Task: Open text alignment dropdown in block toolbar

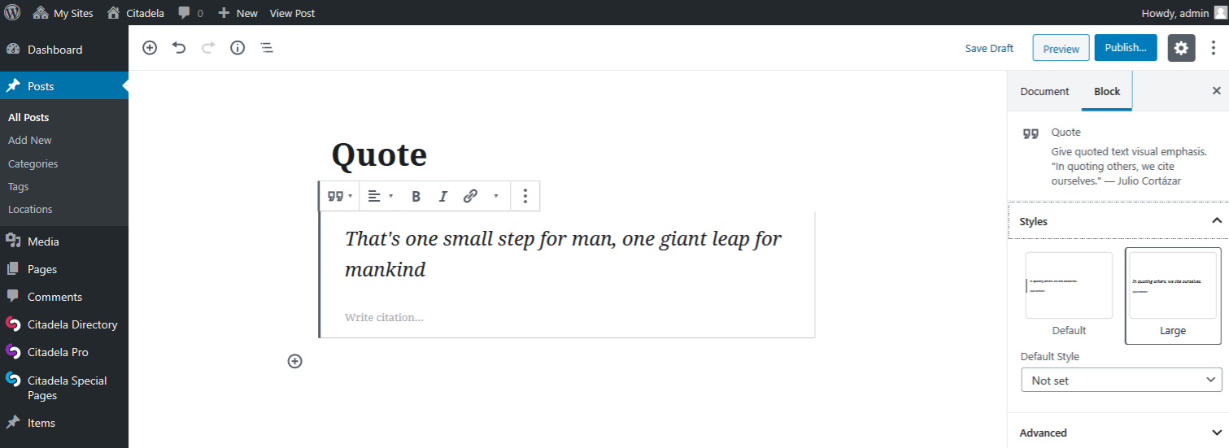Action: click(380, 196)
